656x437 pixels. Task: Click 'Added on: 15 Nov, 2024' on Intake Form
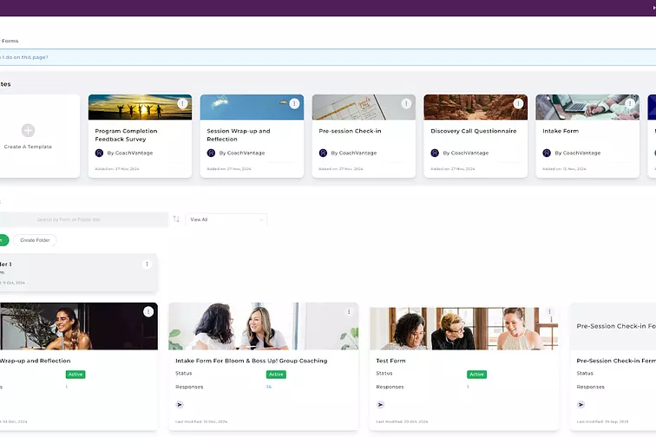564,169
